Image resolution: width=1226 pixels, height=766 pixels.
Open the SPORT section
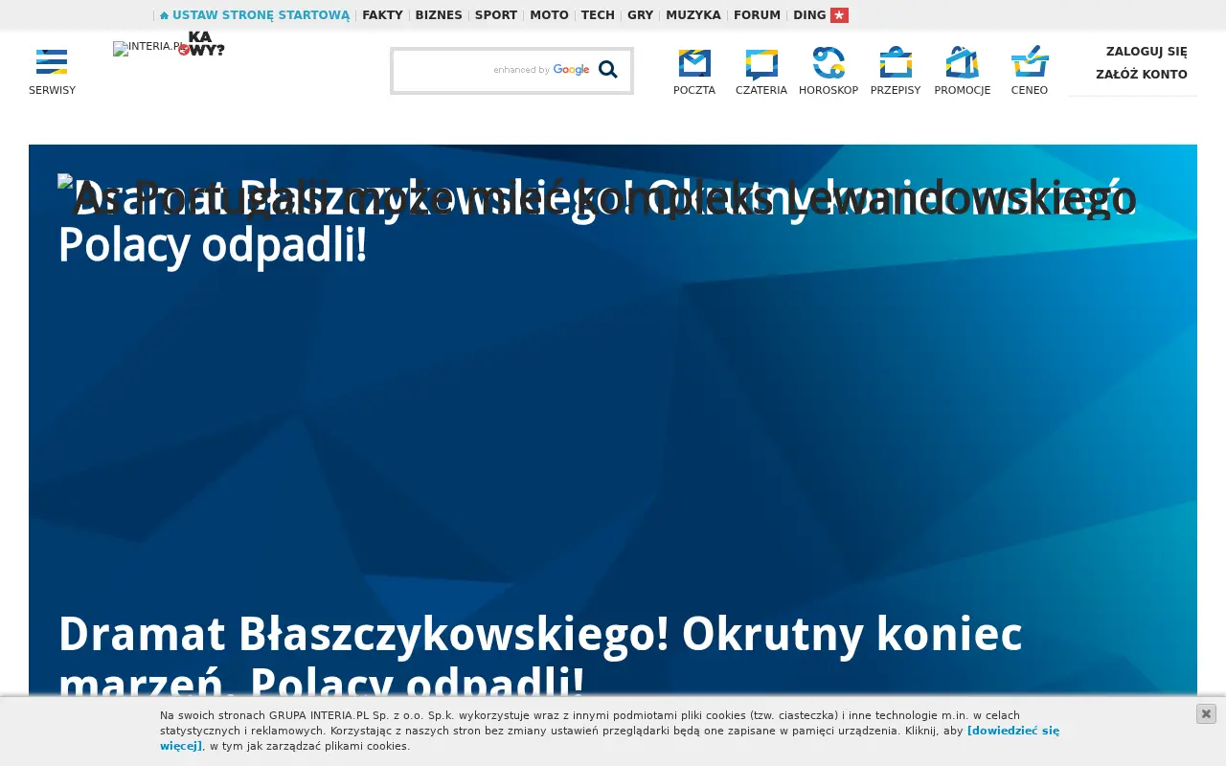496,15
